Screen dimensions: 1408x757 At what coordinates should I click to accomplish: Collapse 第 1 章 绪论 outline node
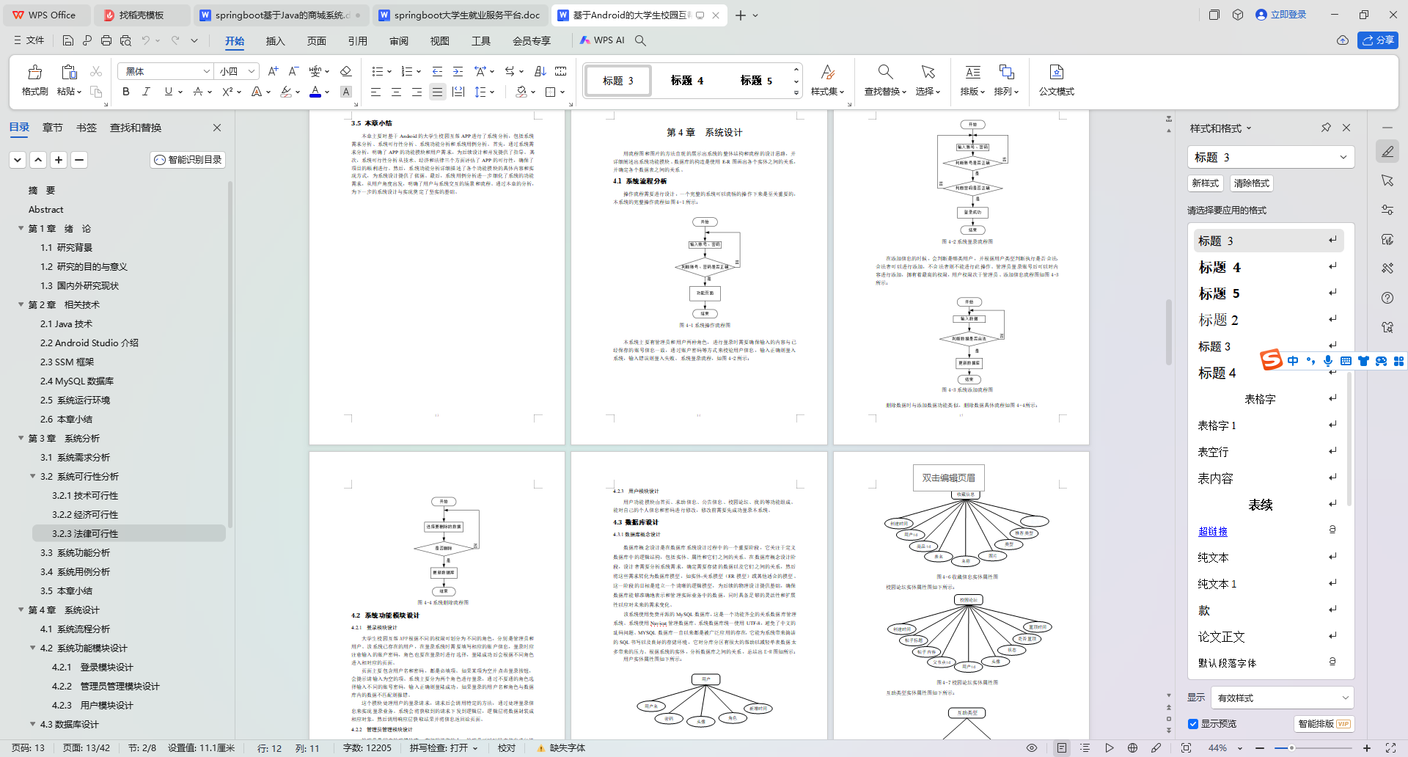point(21,229)
